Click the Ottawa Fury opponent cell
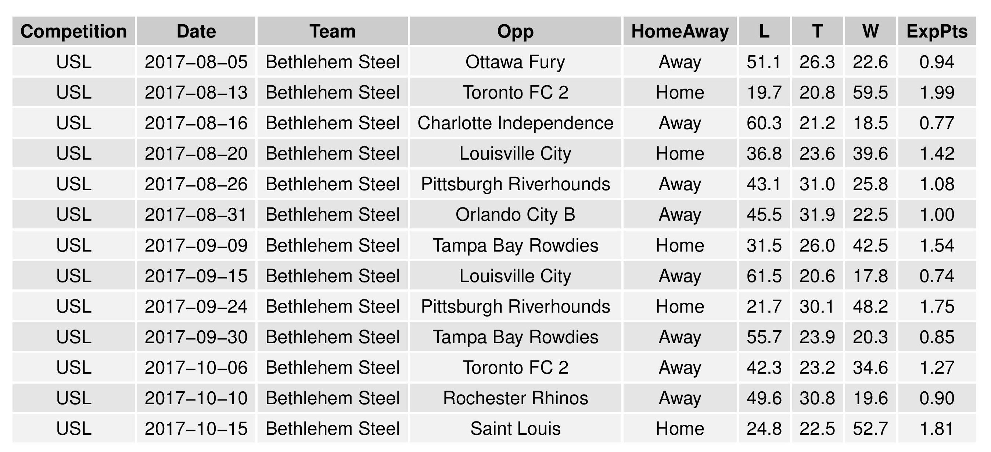The height and width of the screenshot is (452, 991). [515, 62]
